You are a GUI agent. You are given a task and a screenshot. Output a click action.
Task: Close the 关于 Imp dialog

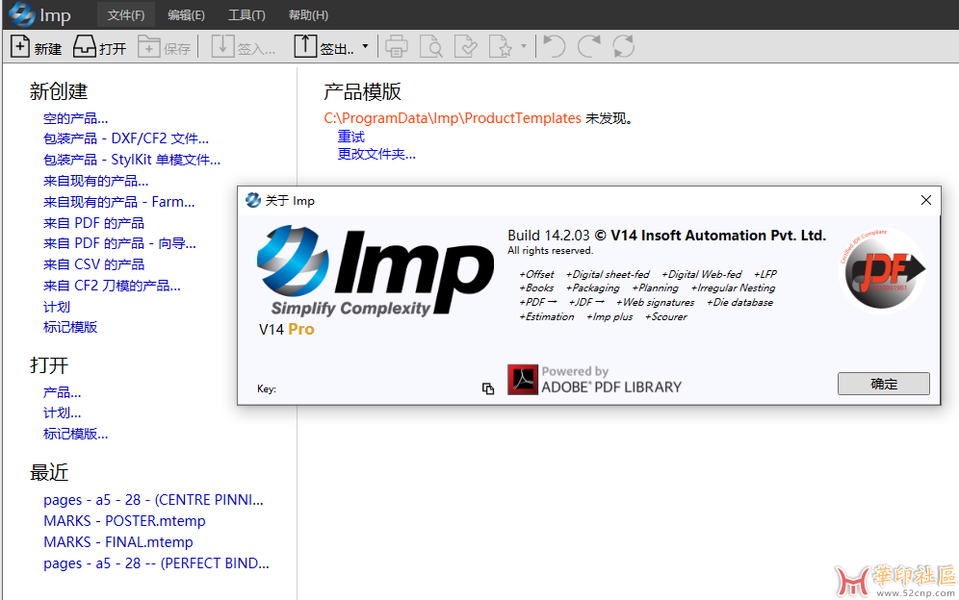(x=926, y=200)
